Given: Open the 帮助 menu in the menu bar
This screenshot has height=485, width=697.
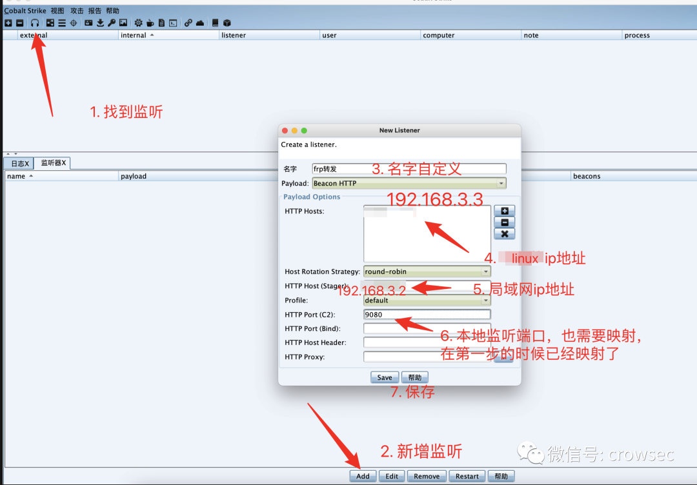Looking at the screenshot, I should [112, 11].
